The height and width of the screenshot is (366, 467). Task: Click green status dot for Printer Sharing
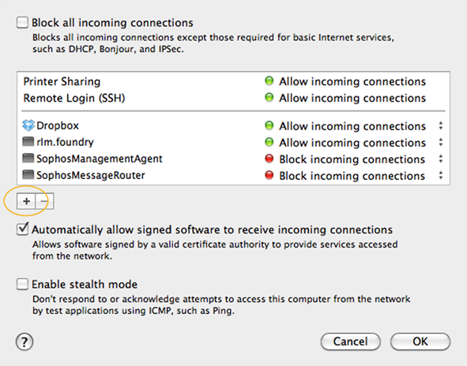269,81
